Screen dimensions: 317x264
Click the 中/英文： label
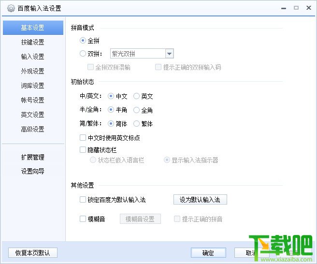tap(91, 96)
